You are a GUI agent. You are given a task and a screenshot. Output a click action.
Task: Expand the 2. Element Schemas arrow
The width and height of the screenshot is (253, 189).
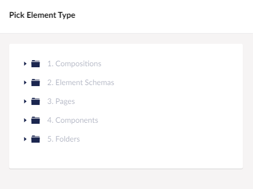pos(25,83)
